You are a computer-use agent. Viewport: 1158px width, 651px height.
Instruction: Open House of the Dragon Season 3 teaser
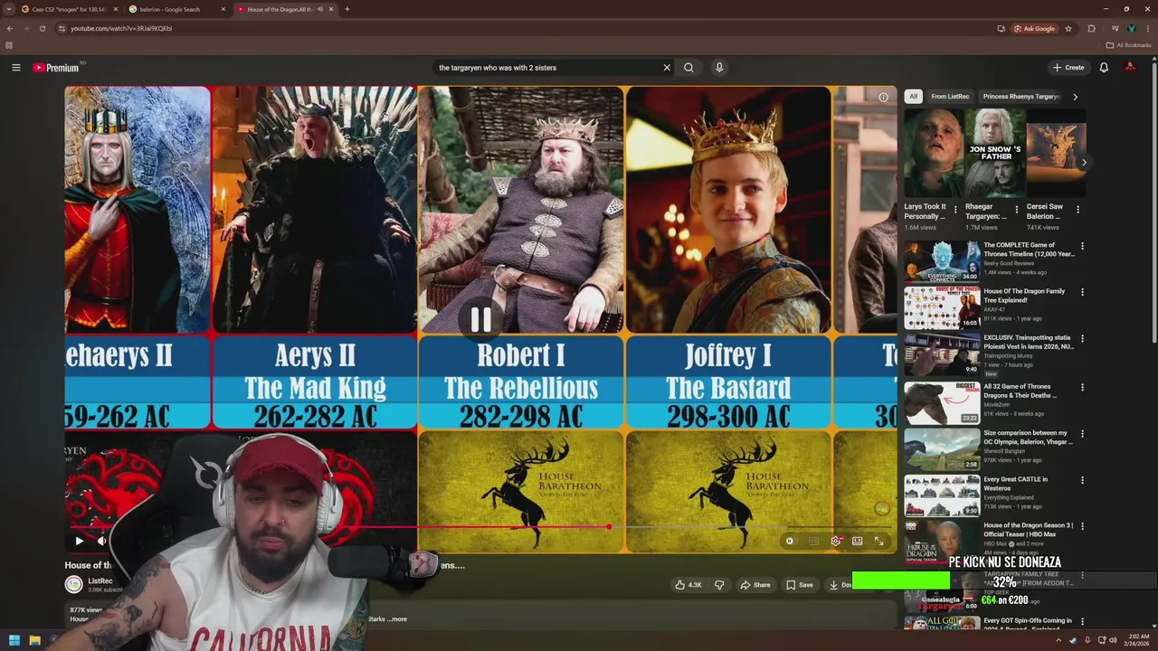click(942, 541)
